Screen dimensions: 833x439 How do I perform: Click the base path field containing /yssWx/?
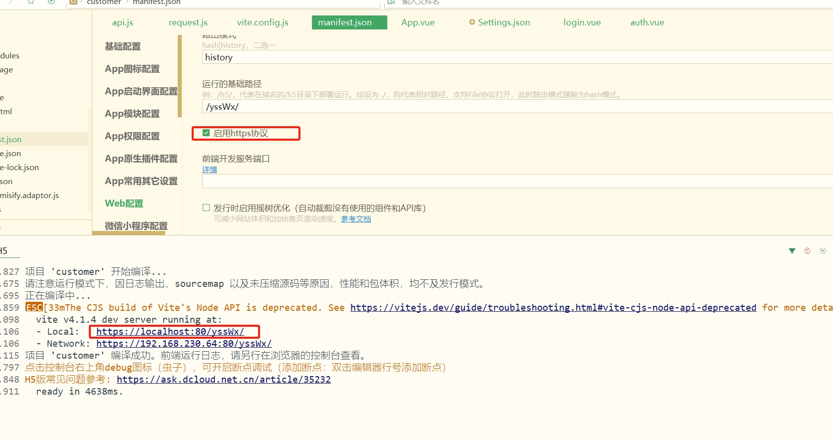coord(517,107)
